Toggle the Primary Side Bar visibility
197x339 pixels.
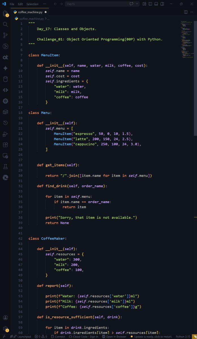tap(150, 4)
